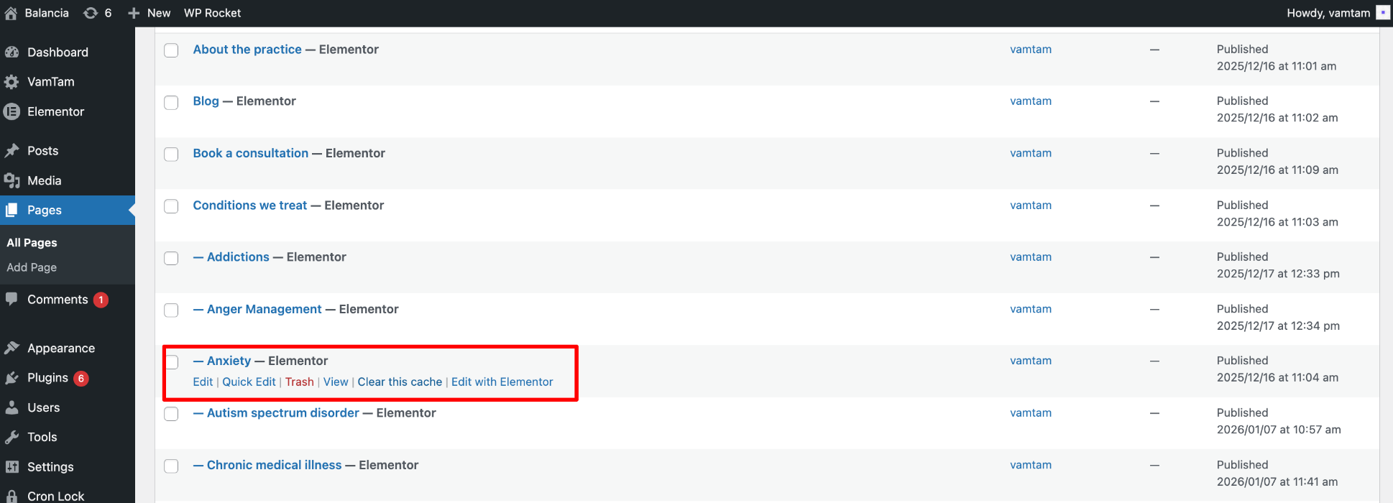Click the Users person icon
Viewport: 1393px width, 503px height.
tap(12, 407)
